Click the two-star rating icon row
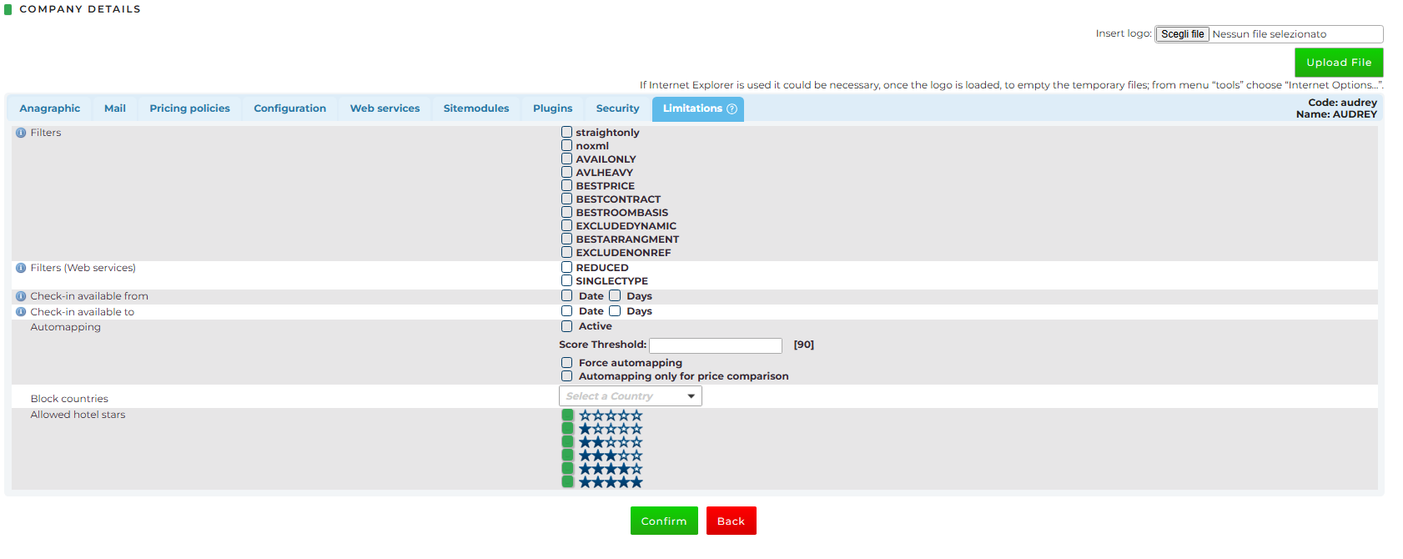This screenshot has width=1403, height=559. click(611, 442)
